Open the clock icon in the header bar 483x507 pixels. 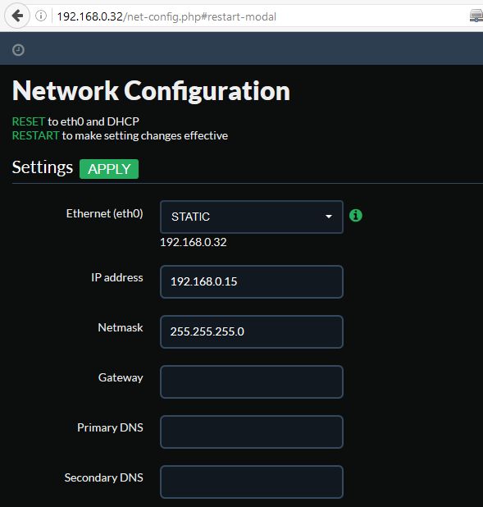coord(18,50)
